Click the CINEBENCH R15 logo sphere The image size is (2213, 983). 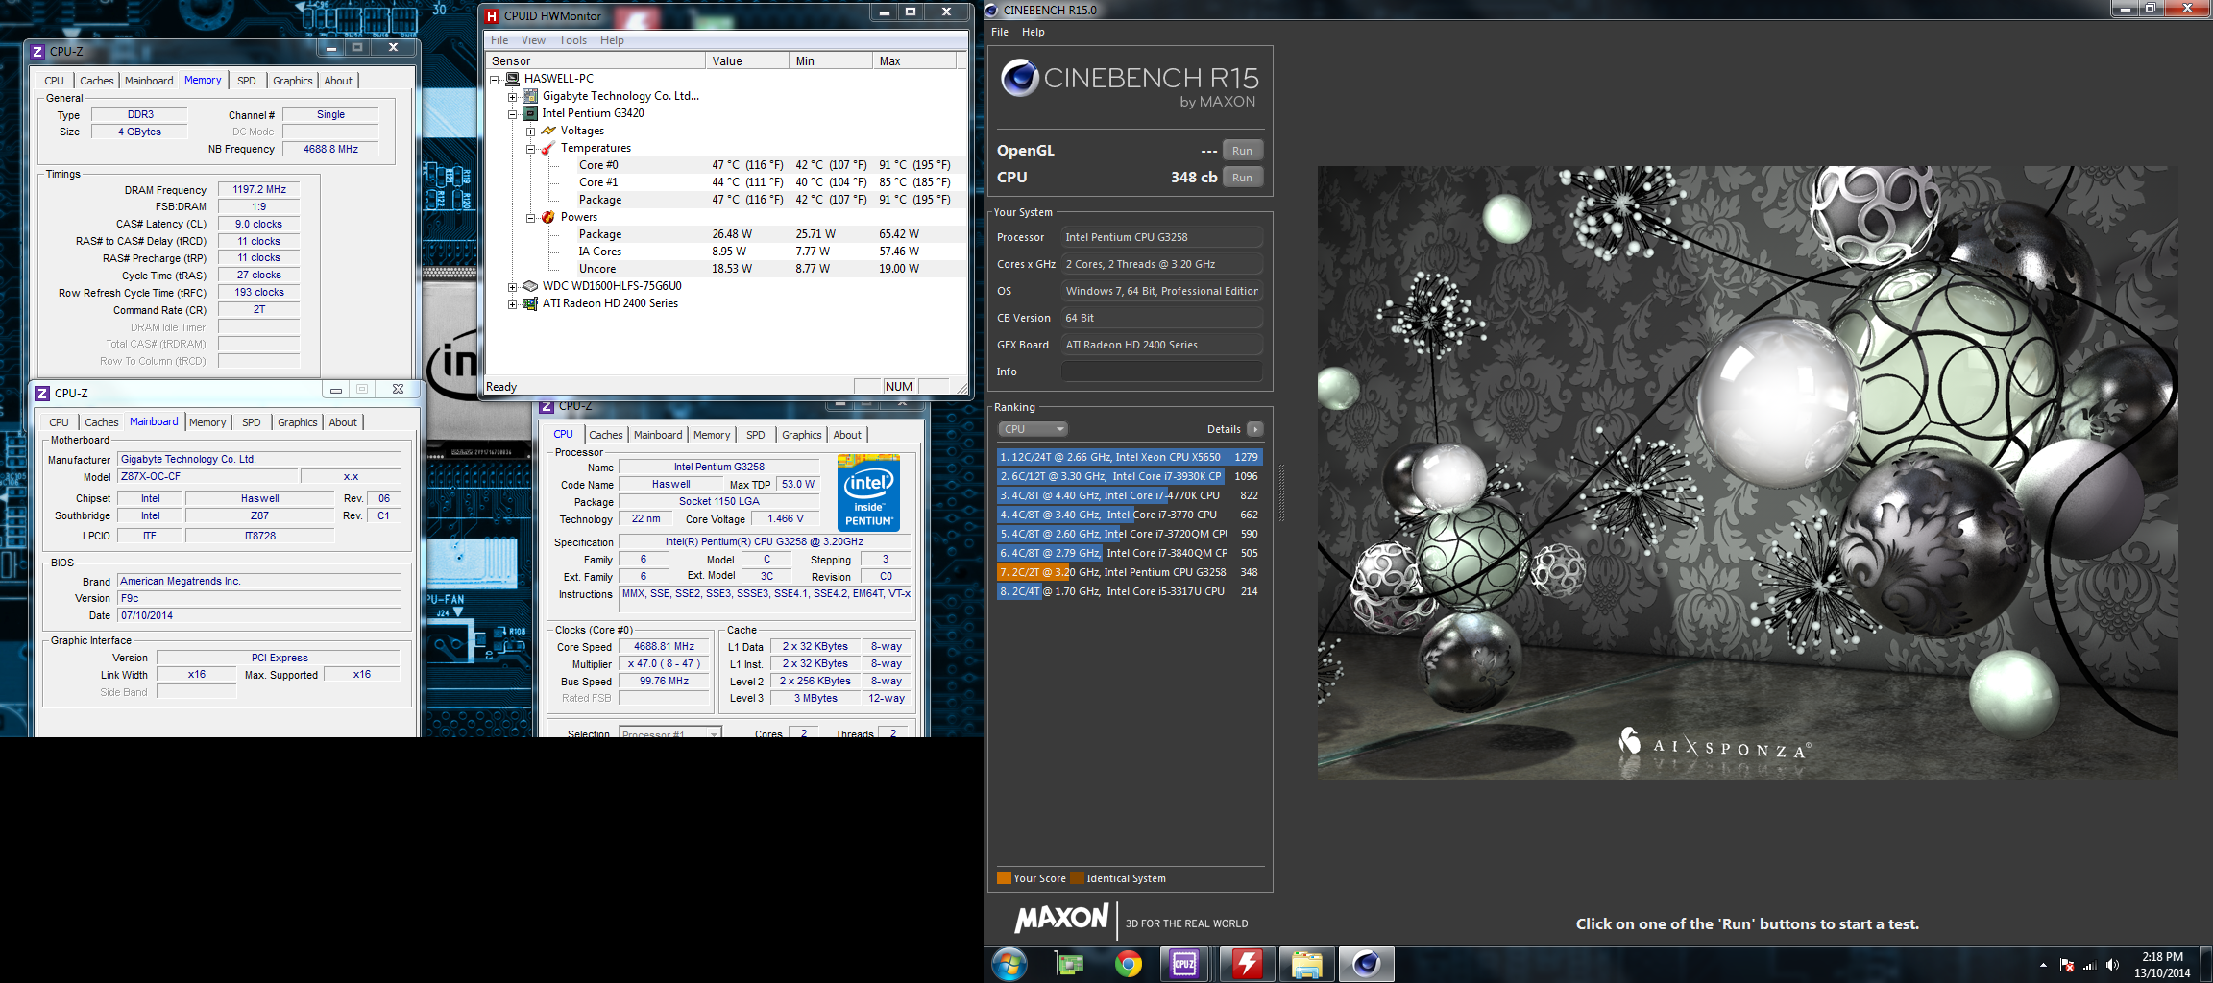click(x=1020, y=78)
